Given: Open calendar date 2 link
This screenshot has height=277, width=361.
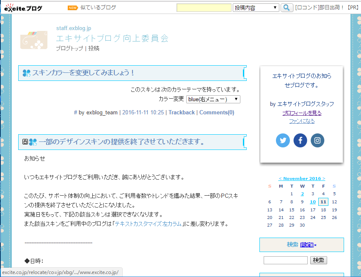Looking at the screenshot, I should pos(302,194).
